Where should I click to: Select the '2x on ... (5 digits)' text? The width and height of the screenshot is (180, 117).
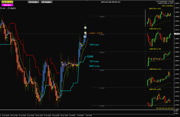click(8, 8)
